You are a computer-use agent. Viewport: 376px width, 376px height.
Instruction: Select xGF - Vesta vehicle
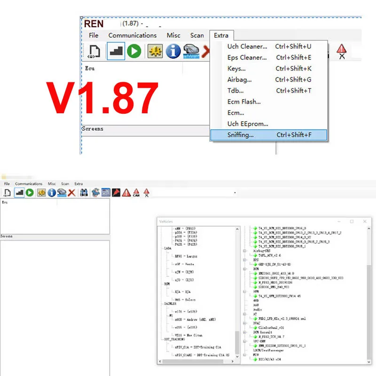(184, 264)
